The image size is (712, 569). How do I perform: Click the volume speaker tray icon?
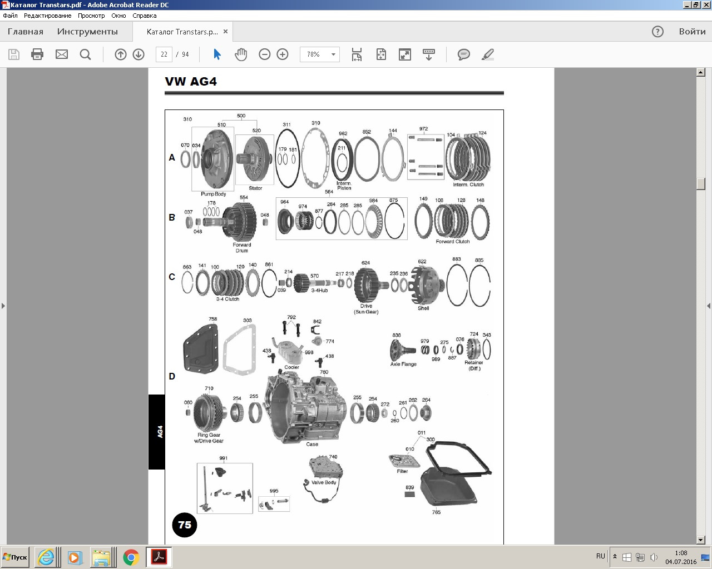tap(654, 557)
